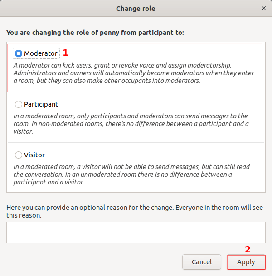Image resolution: width=272 pixels, height=276 pixels.
Task: Click the Change role window title
Action: click(x=136, y=8)
